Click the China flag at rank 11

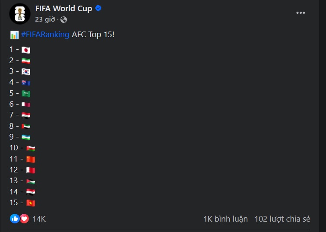(x=31, y=159)
